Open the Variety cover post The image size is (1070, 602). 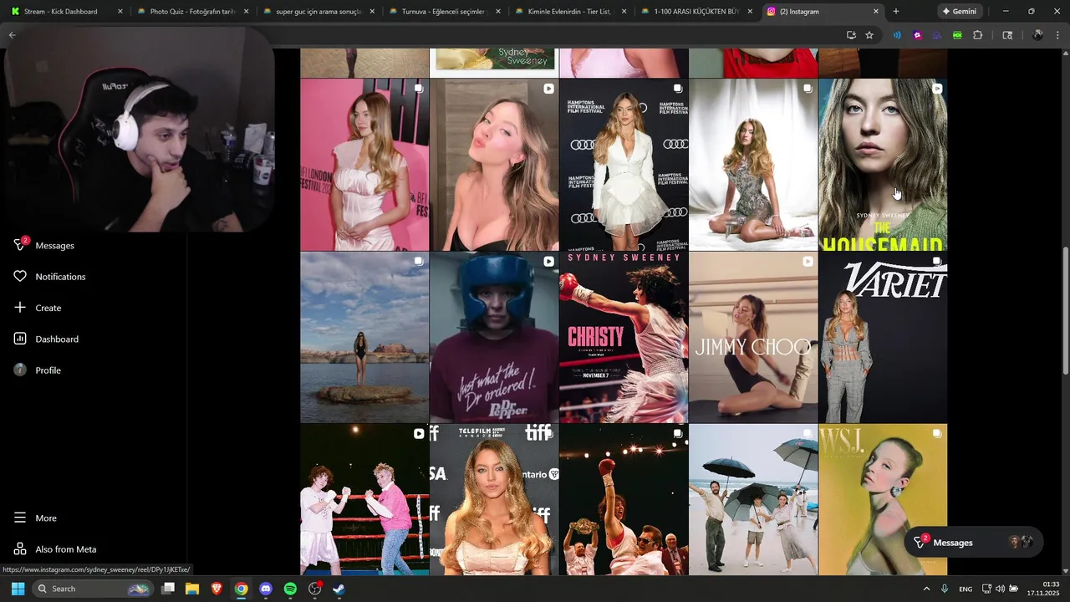(x=883, y=338)
